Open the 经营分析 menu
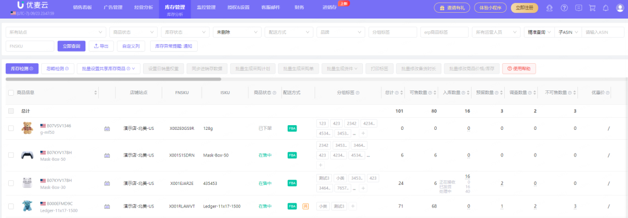 point(144,8)
